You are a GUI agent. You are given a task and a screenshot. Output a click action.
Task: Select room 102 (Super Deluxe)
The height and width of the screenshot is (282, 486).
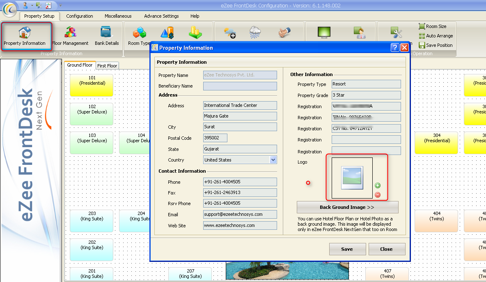[92, 114]
